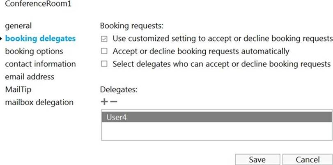Screen dimensions: 333x165
Task: Click the plus icon to add a delegate
Action: 103,102
